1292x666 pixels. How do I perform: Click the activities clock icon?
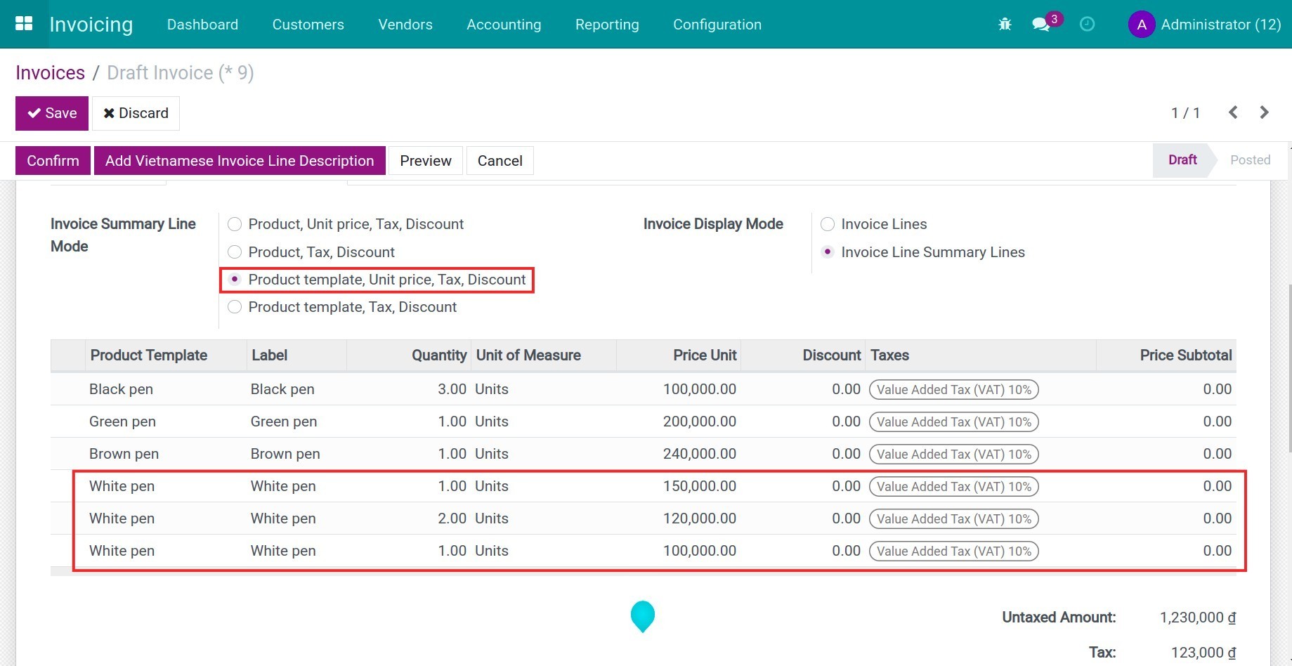coord(1087,24)
